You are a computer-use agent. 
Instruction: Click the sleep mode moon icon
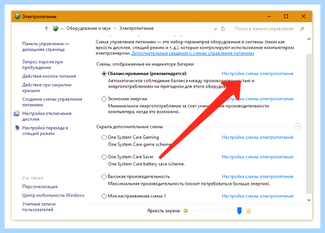tap(17, 128)
